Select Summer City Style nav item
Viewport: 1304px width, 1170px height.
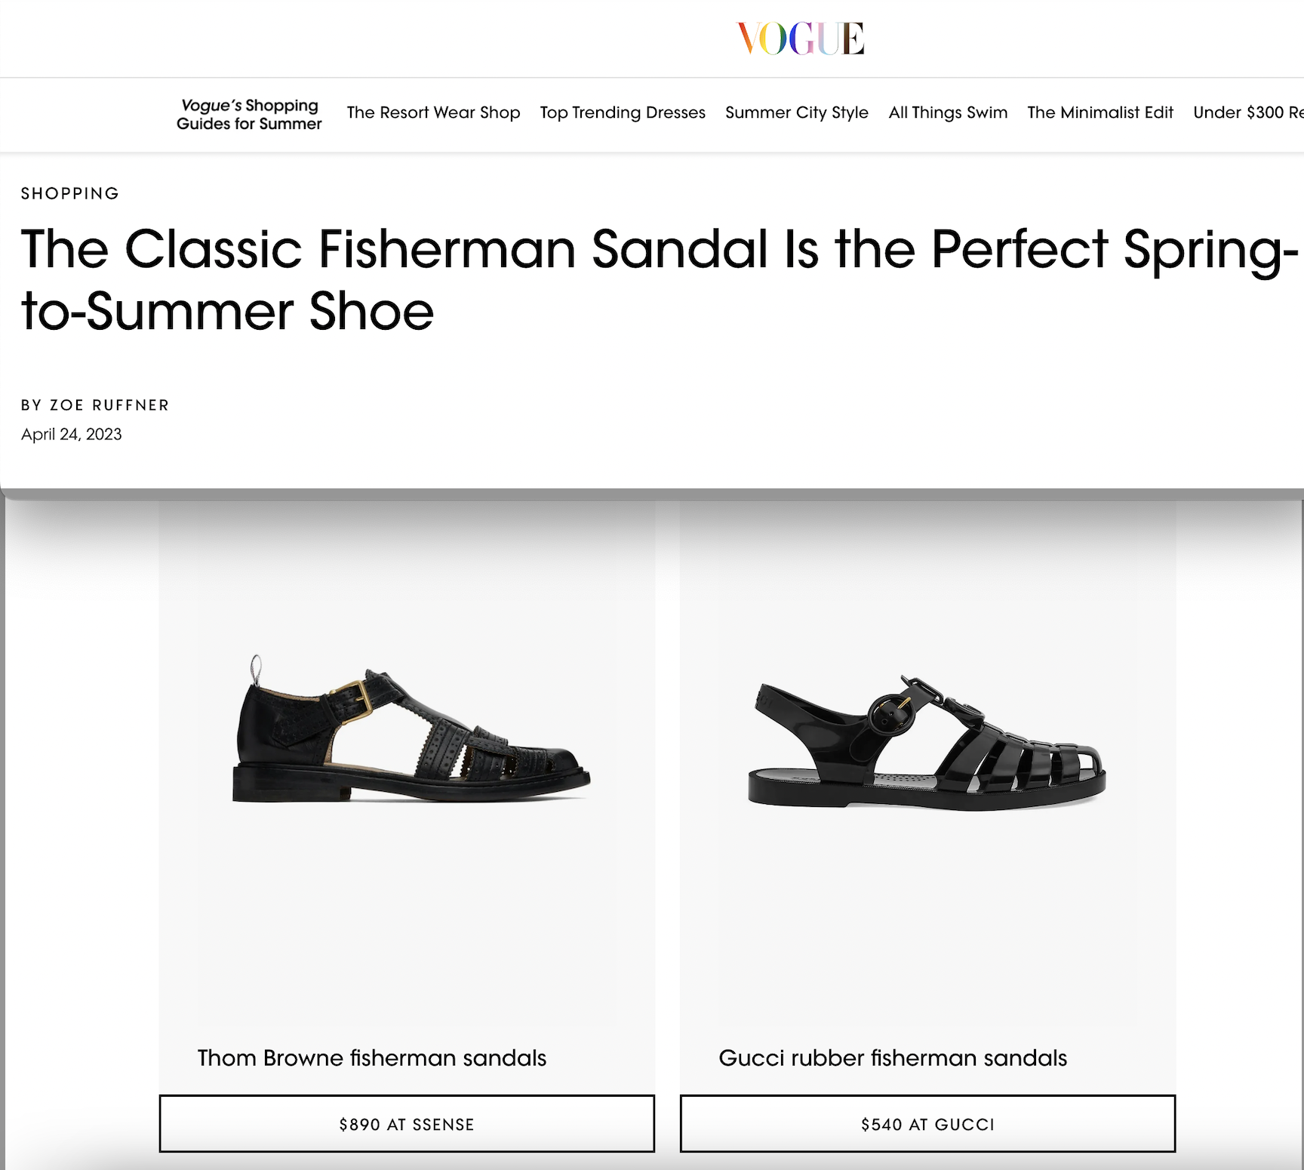[797, 112]
